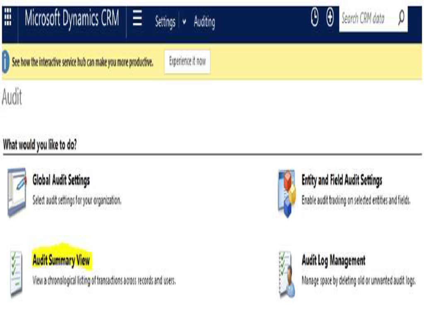Open the app launcher grid icon

8,17
